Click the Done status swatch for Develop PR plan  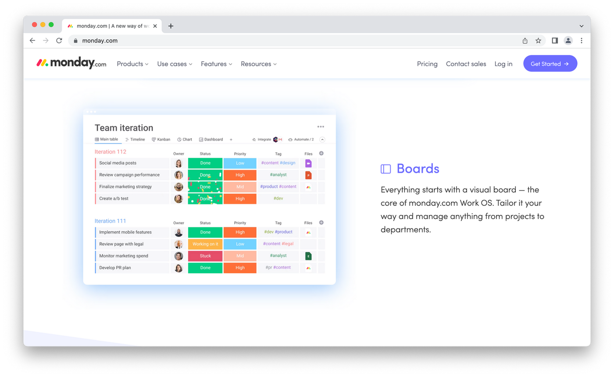[205, 268]
